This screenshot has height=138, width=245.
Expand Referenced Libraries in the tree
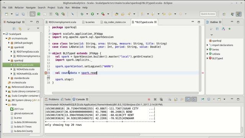click(7, 87)
